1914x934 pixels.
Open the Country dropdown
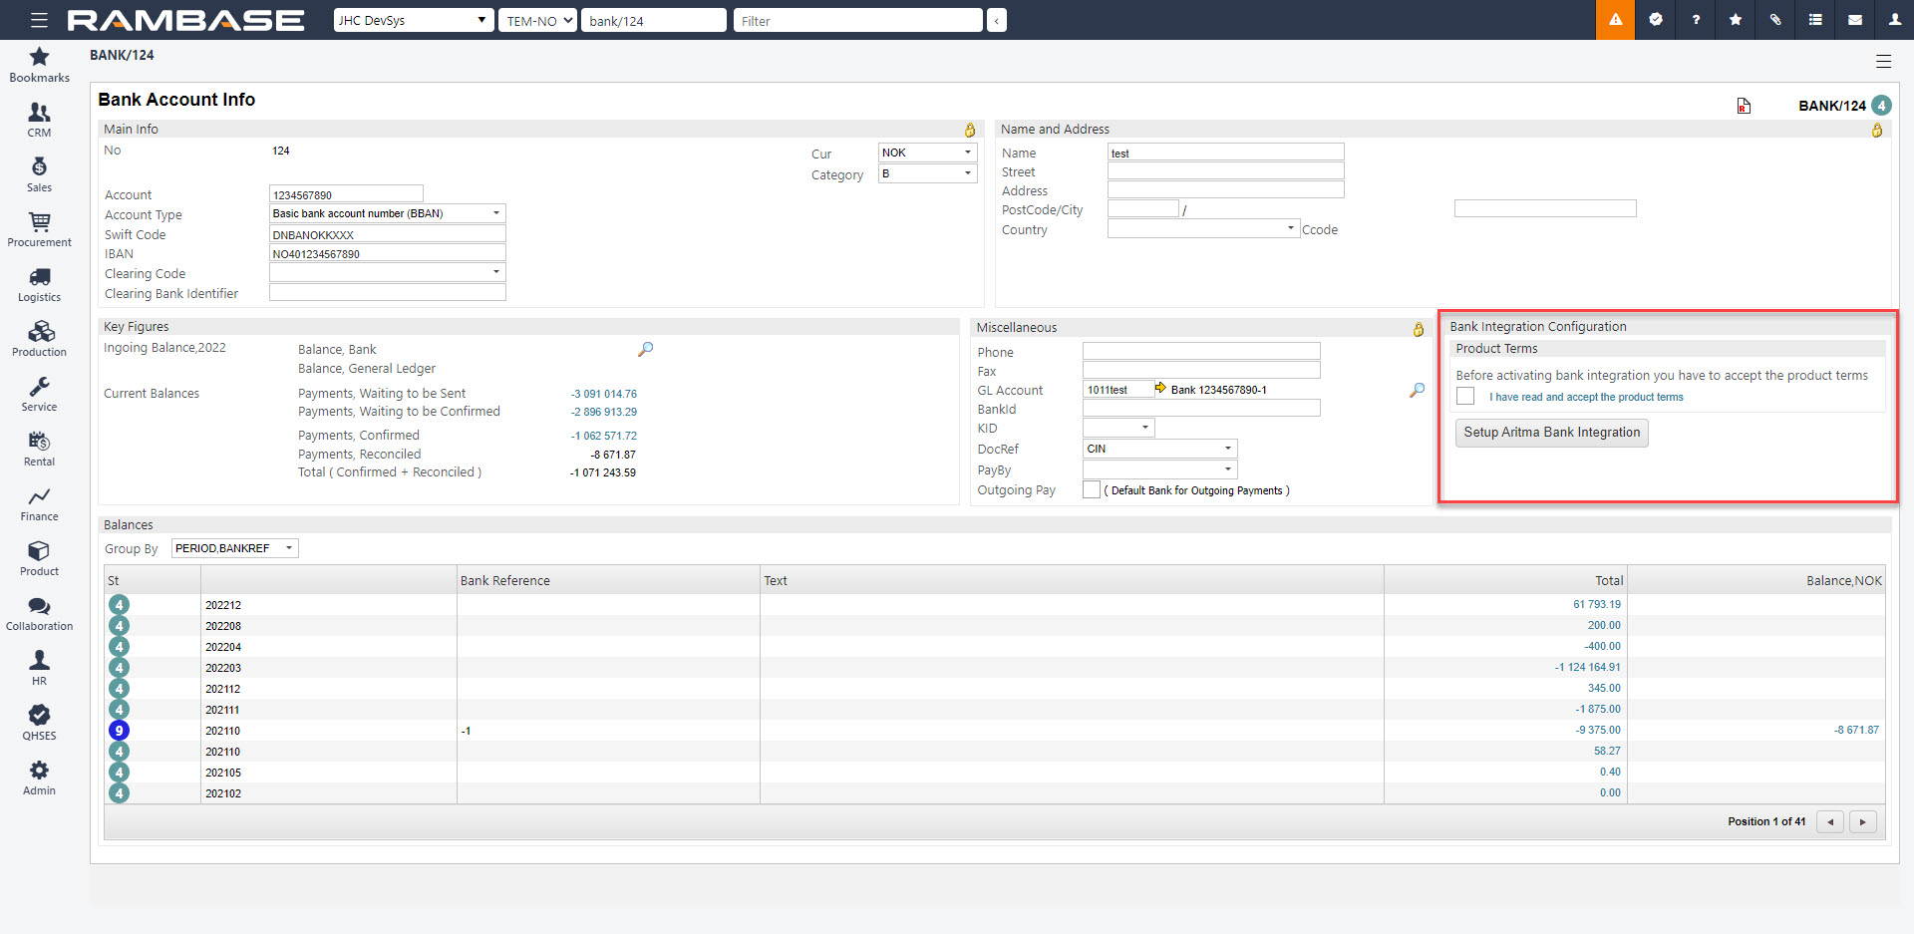(x=1203, y=228)
